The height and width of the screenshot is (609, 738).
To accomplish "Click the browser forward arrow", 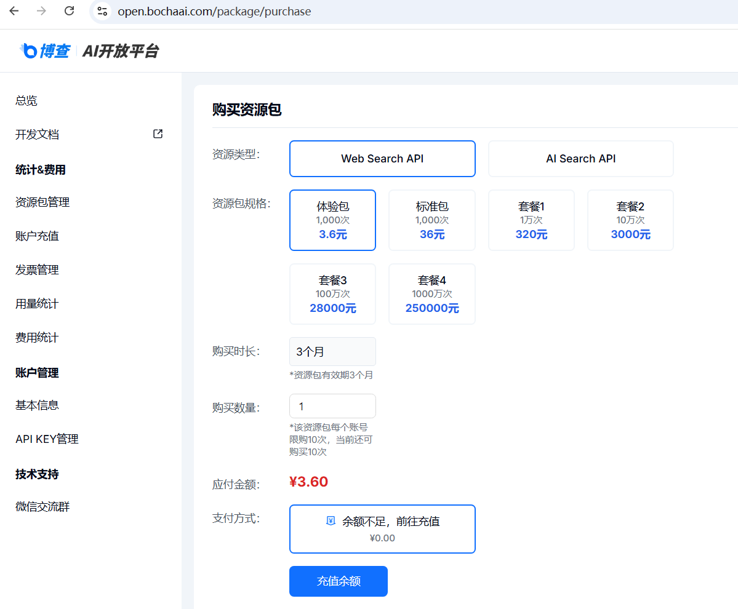I will [x=41, y=11].
